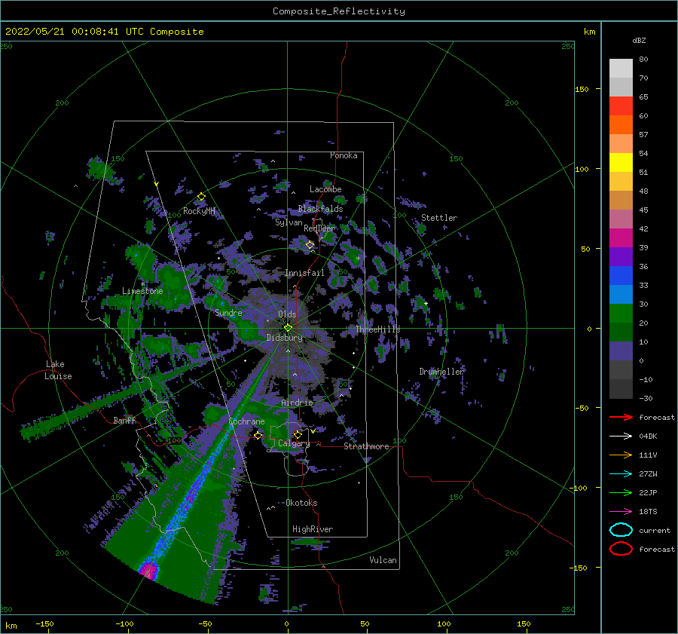Screen dimensions: 678x634
Task: Click the RedDeer city label
Action: [319, 228]
